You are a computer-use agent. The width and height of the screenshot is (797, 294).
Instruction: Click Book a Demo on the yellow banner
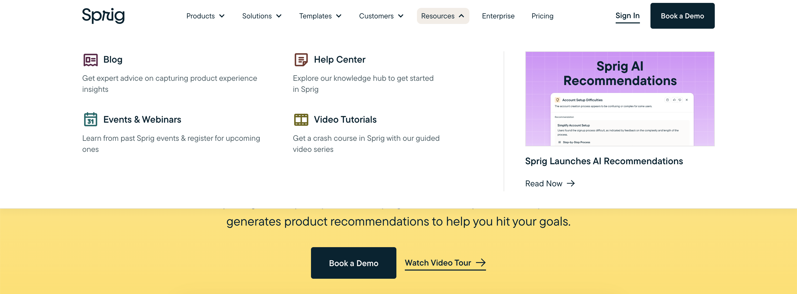click(353, 263)
